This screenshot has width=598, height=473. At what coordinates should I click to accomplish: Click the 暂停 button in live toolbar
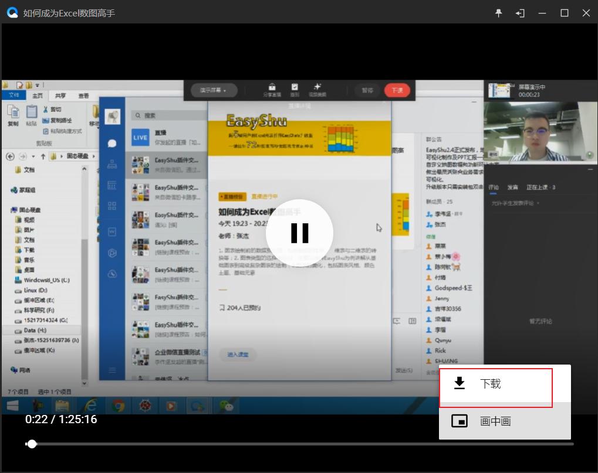(367, 90)
